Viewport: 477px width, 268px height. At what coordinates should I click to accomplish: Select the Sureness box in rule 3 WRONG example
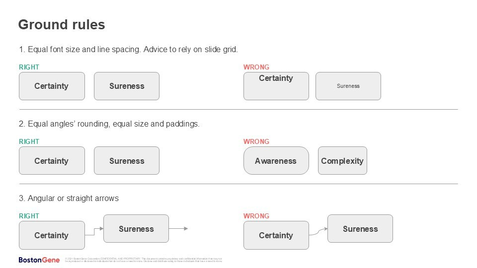point(360,229)
